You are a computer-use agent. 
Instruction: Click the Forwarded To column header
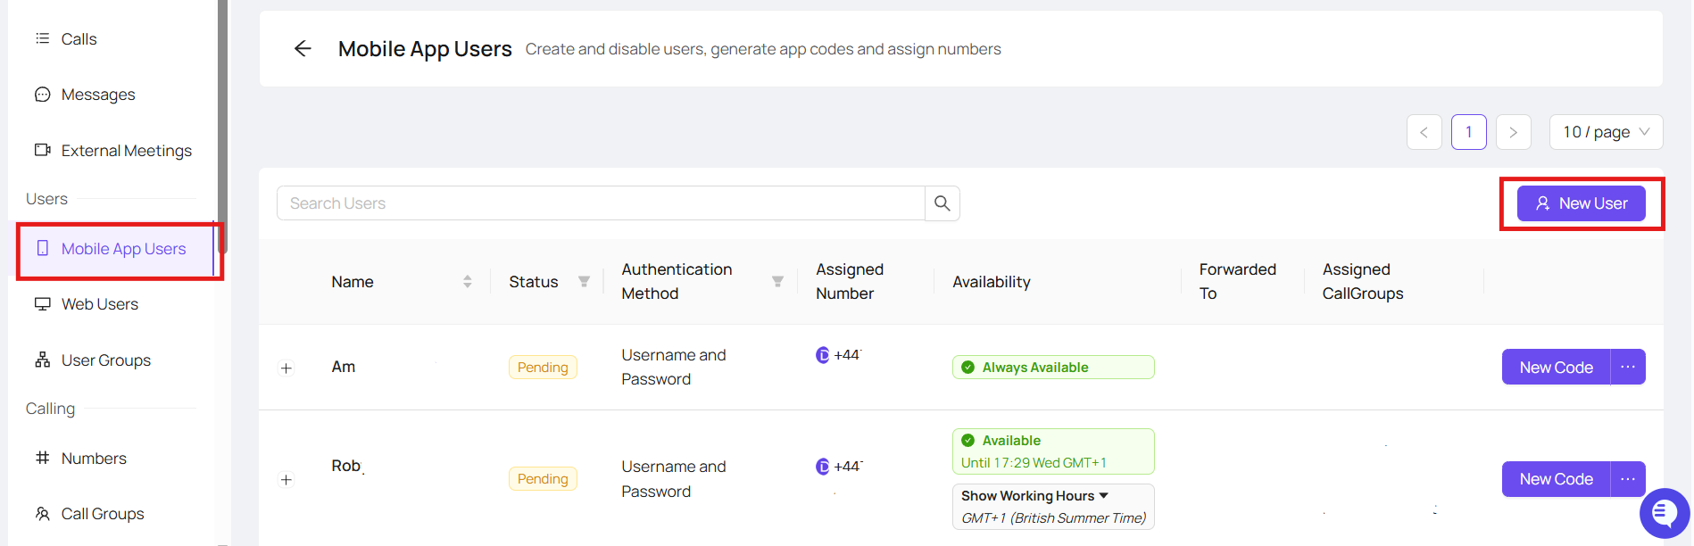click(1238, 282)
